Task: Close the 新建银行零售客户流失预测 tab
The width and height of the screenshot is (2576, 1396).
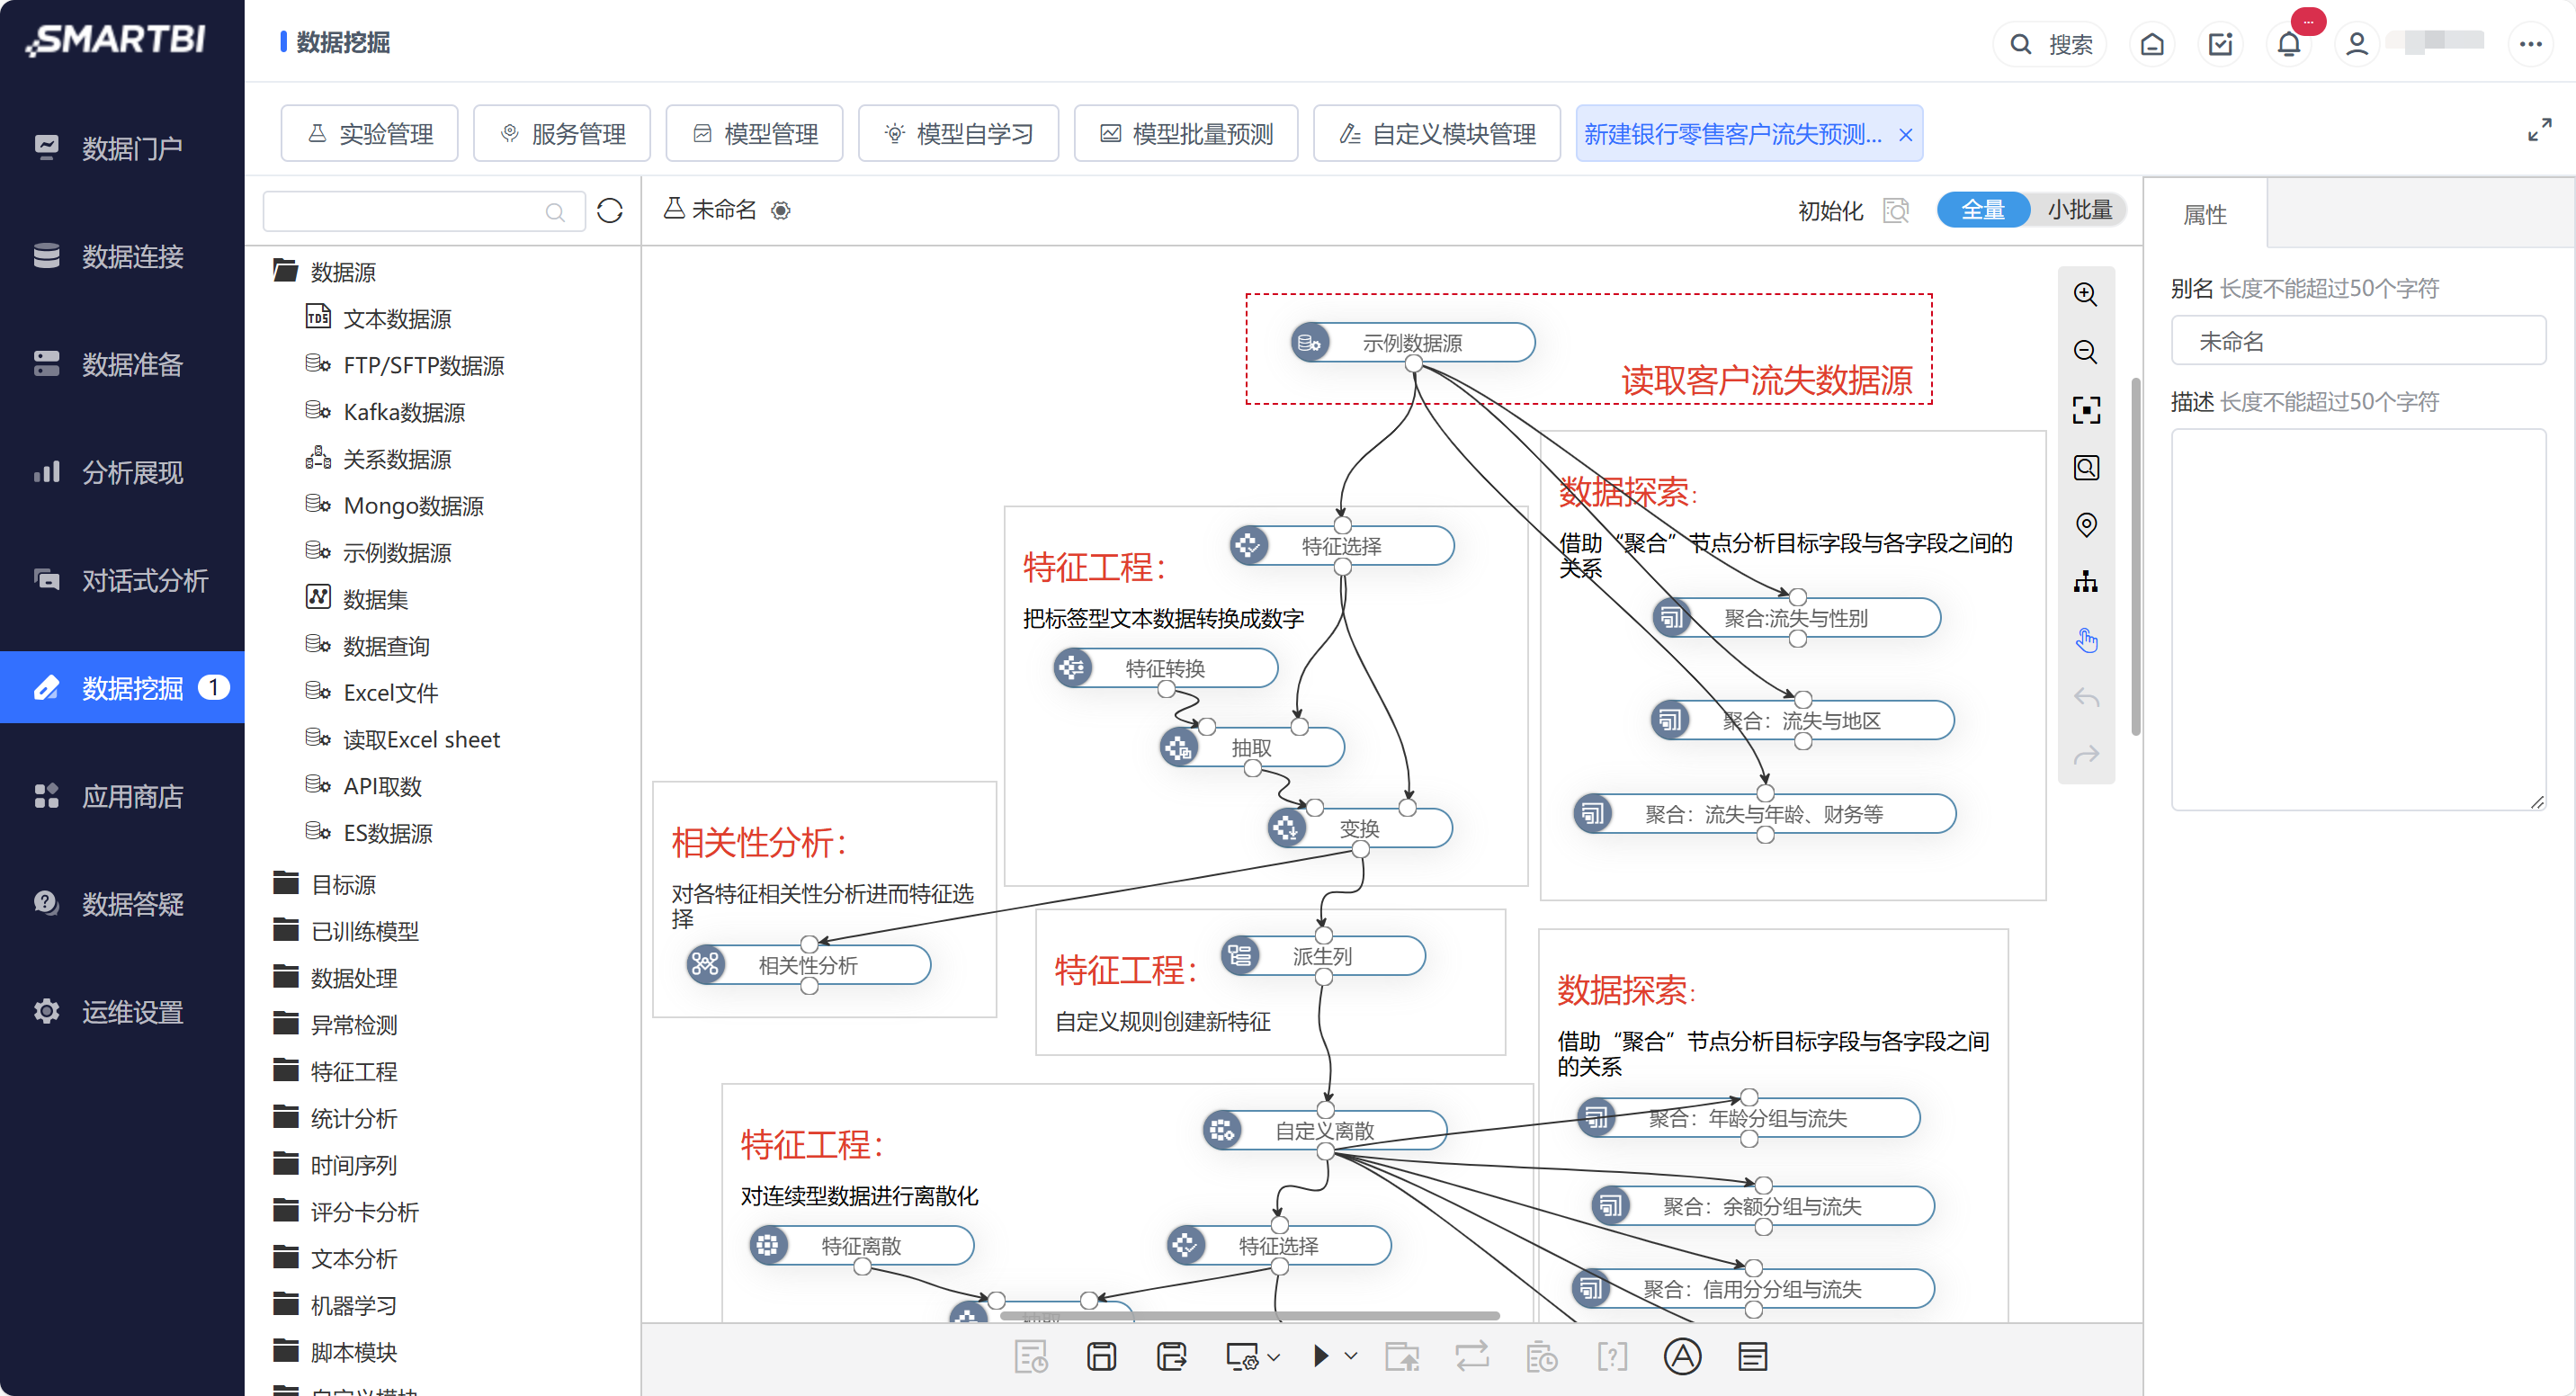Action: (x=1906, y=135)
